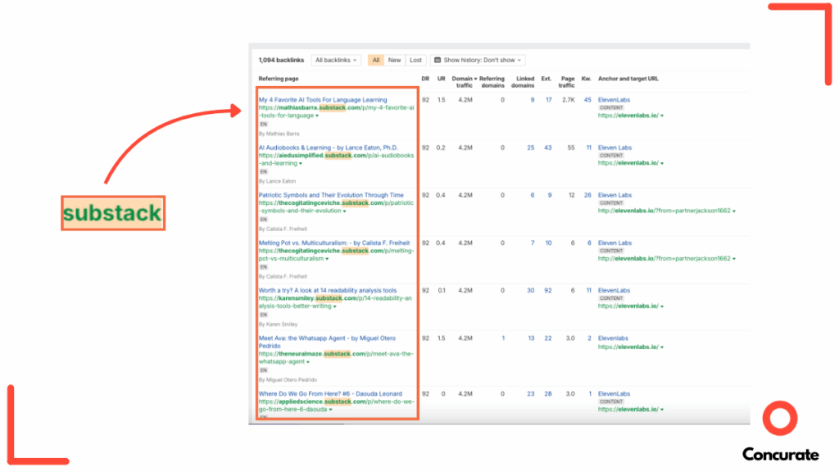
Task: Sort by the Kw. column header
Action: tap(587, 79)
